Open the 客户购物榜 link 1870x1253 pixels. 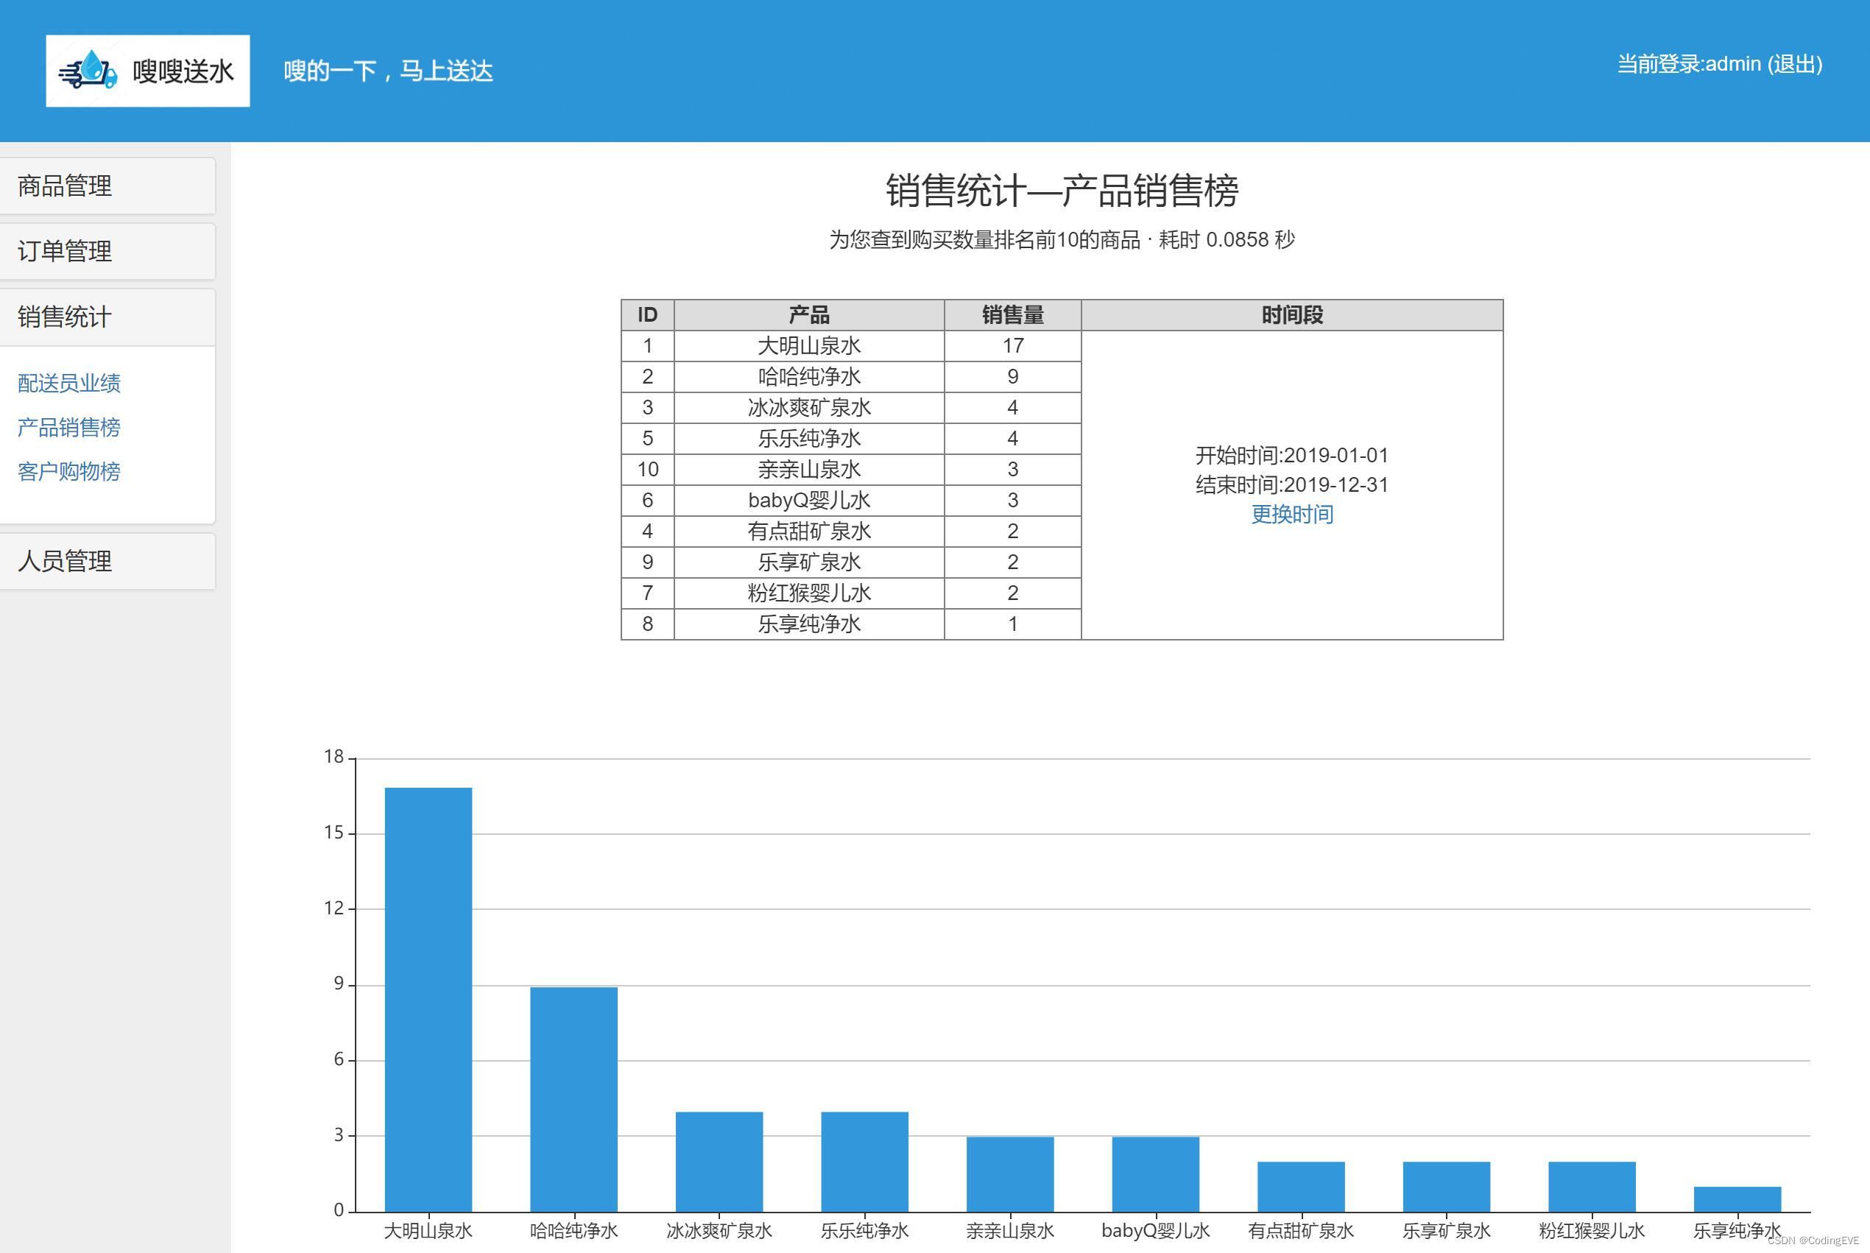click(x=68, y=471)
